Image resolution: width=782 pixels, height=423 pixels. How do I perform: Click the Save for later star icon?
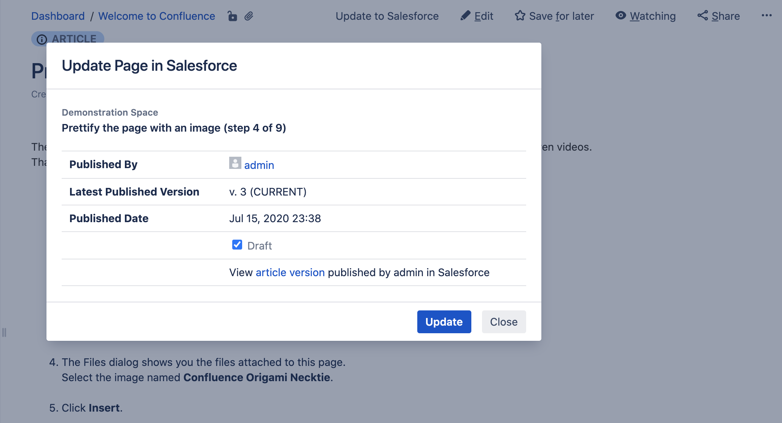coord(520,16)
